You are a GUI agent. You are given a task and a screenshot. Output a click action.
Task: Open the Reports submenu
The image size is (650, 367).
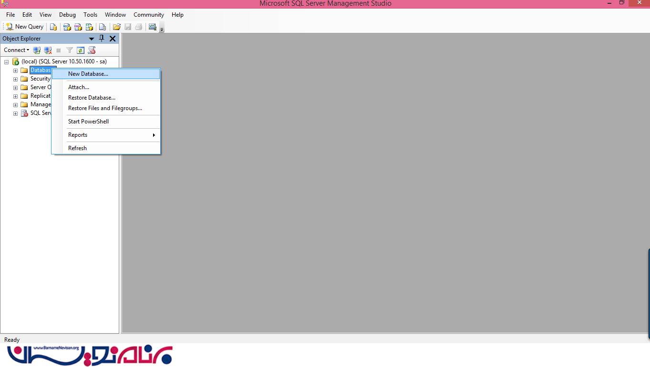click(106, 135)
